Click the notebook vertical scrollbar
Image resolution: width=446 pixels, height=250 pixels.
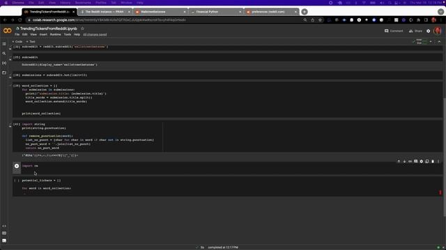pyautogui.click(x=445, y=158)
